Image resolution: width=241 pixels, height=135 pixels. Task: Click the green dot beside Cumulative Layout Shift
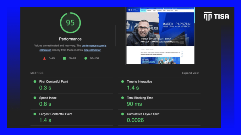(x=123, y=114)
